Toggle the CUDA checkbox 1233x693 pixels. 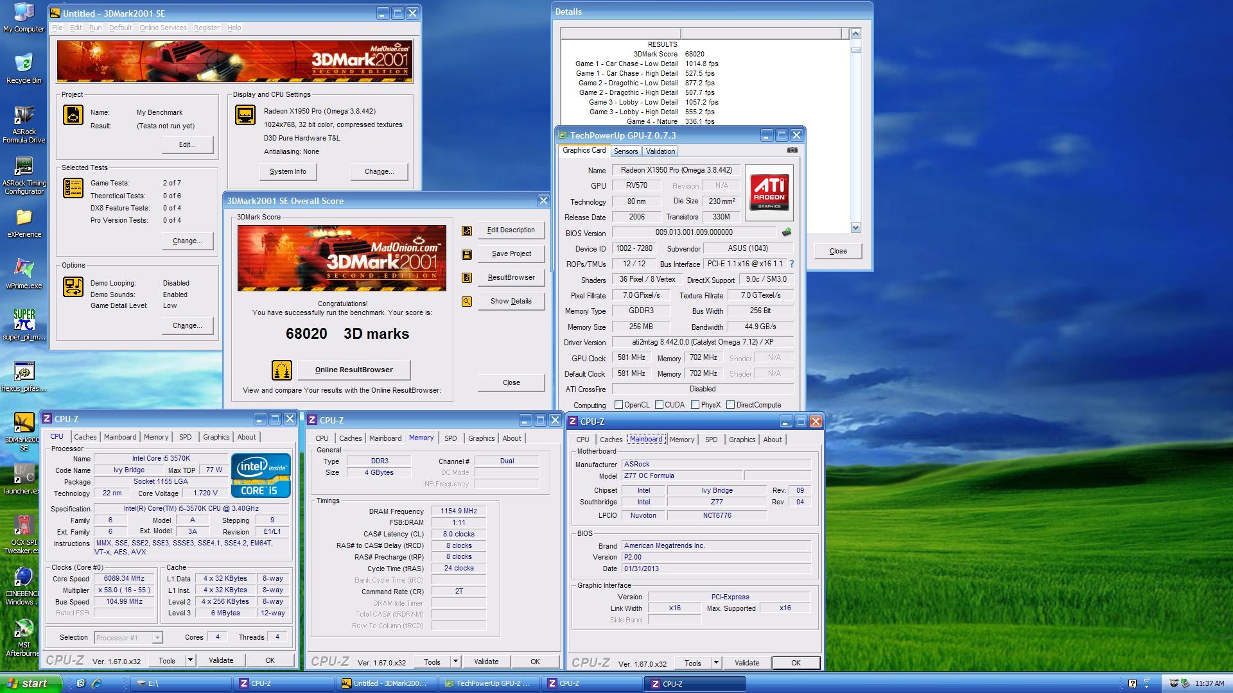pyautogui.click(x=659, y=405)
